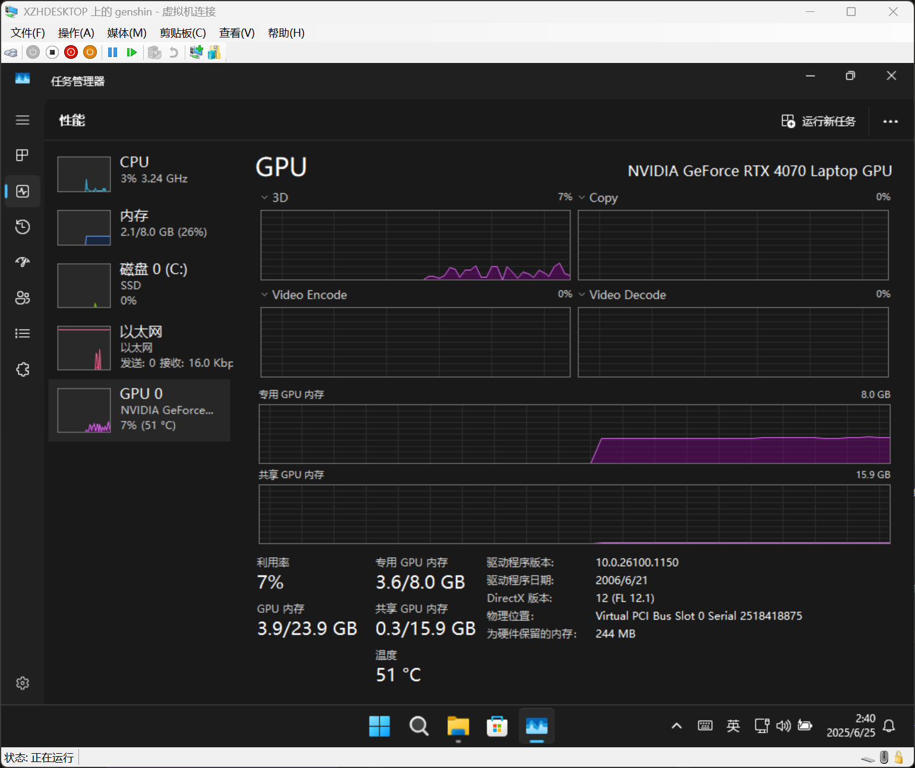Click Task Manager icon on the taskbar
The height and width of the screenshot is (768, 915).
click(x=537, y=726)
